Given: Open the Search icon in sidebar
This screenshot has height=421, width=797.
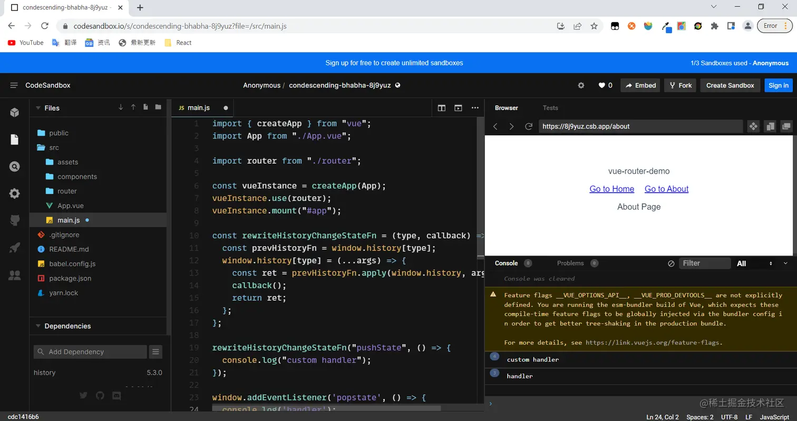Looking at the screenshot, I should tap(15, 167).
